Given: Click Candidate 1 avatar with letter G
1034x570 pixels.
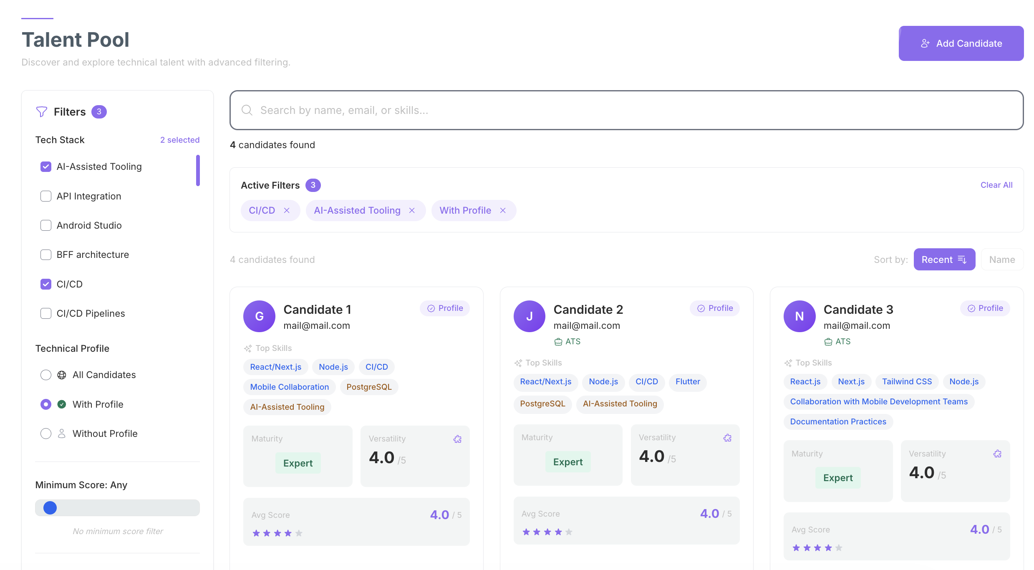Looking at the screenshot, I should tap(259, 316).
